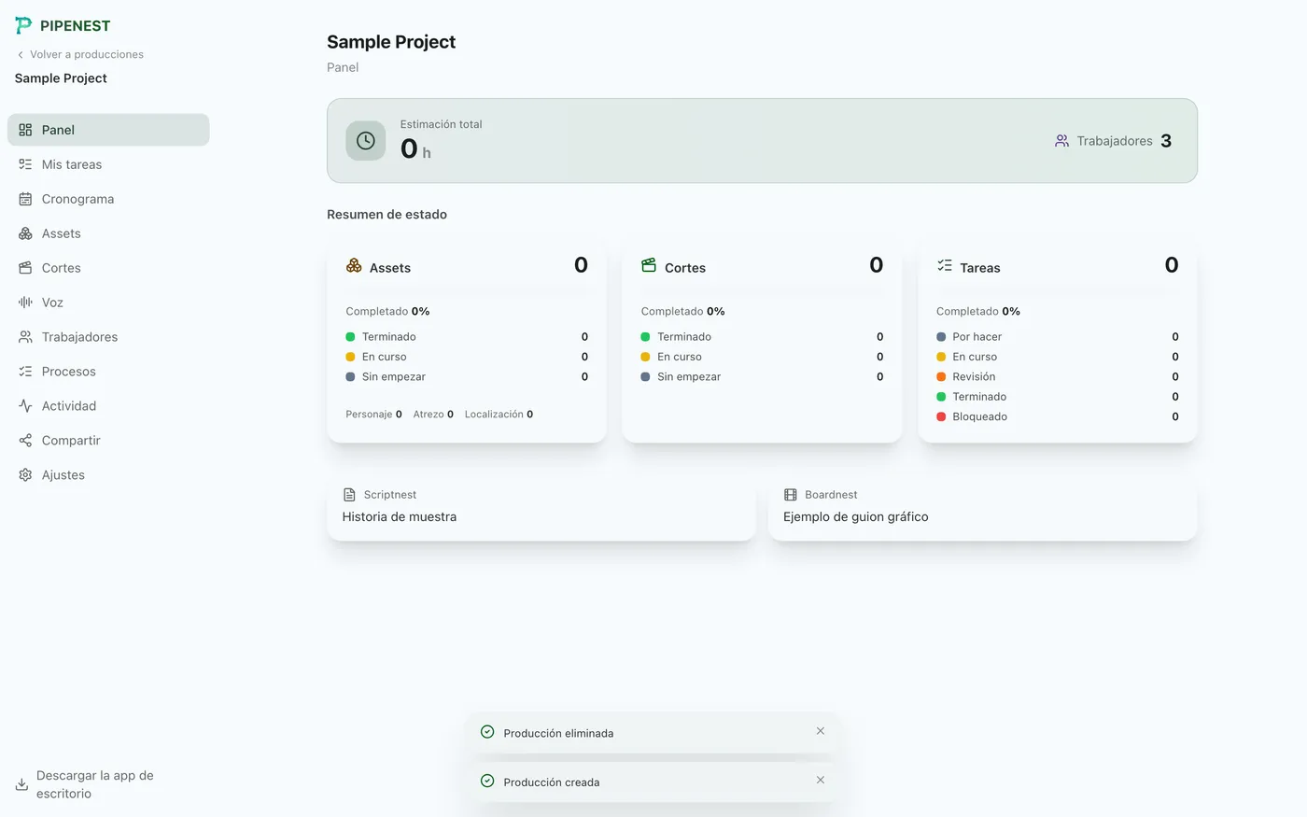Click the Cortes card clapperboard icon
Screen dimensions: 1307x817
click(649, 266)
